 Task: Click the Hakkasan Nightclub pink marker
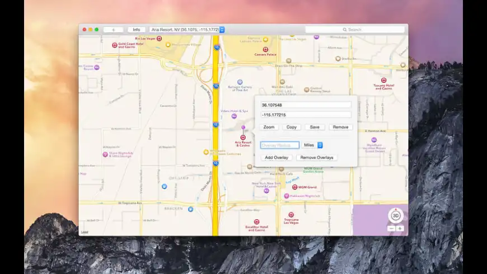click(x=287, y=196)
